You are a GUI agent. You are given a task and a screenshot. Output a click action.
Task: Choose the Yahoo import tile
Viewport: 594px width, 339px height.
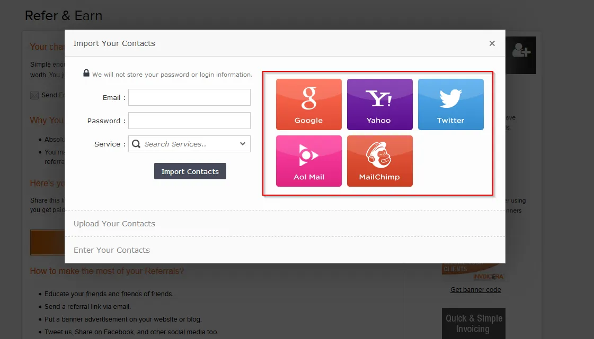click(x=379, y=104)
